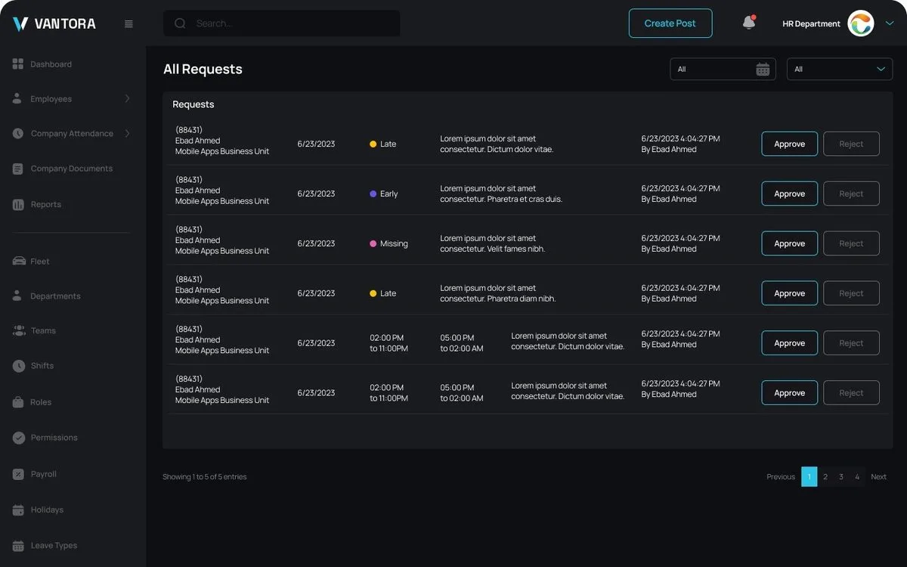Open the notifications bell icon
907x567 pixels.
pyautogui.click(x=749, y=23)
